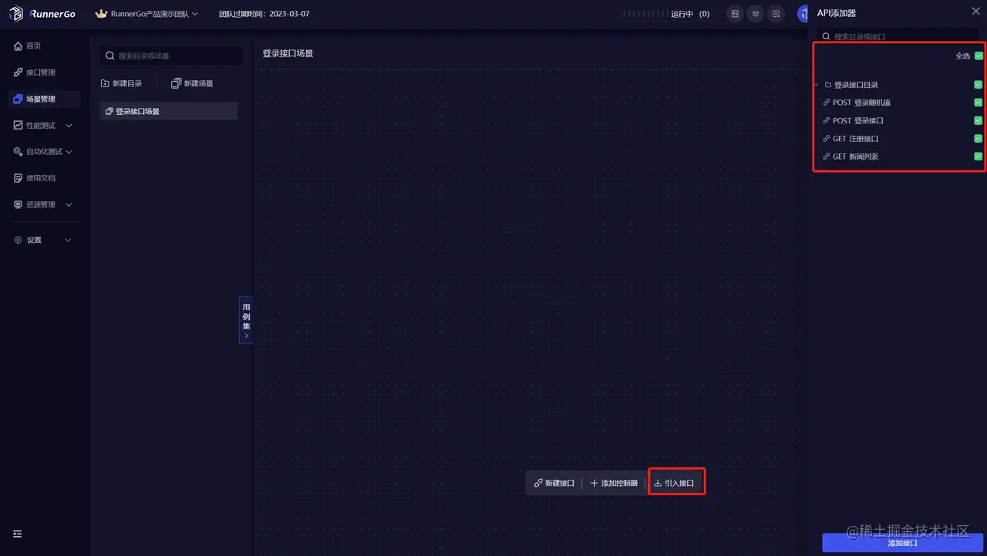Select the GET 新闻列表 row
The height and width of the screenshot is (556, 987).
[899, 157]
